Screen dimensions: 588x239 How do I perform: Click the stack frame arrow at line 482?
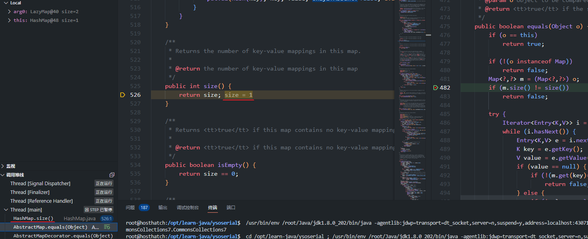click(x=435, y=88)
